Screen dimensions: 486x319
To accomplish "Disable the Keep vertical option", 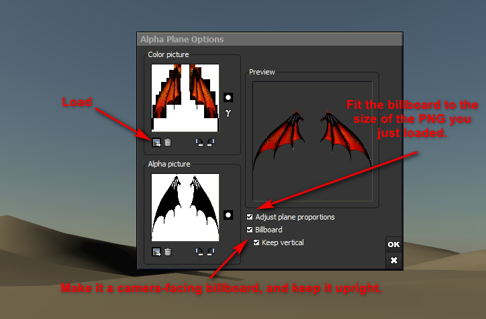I will [257, 242].
